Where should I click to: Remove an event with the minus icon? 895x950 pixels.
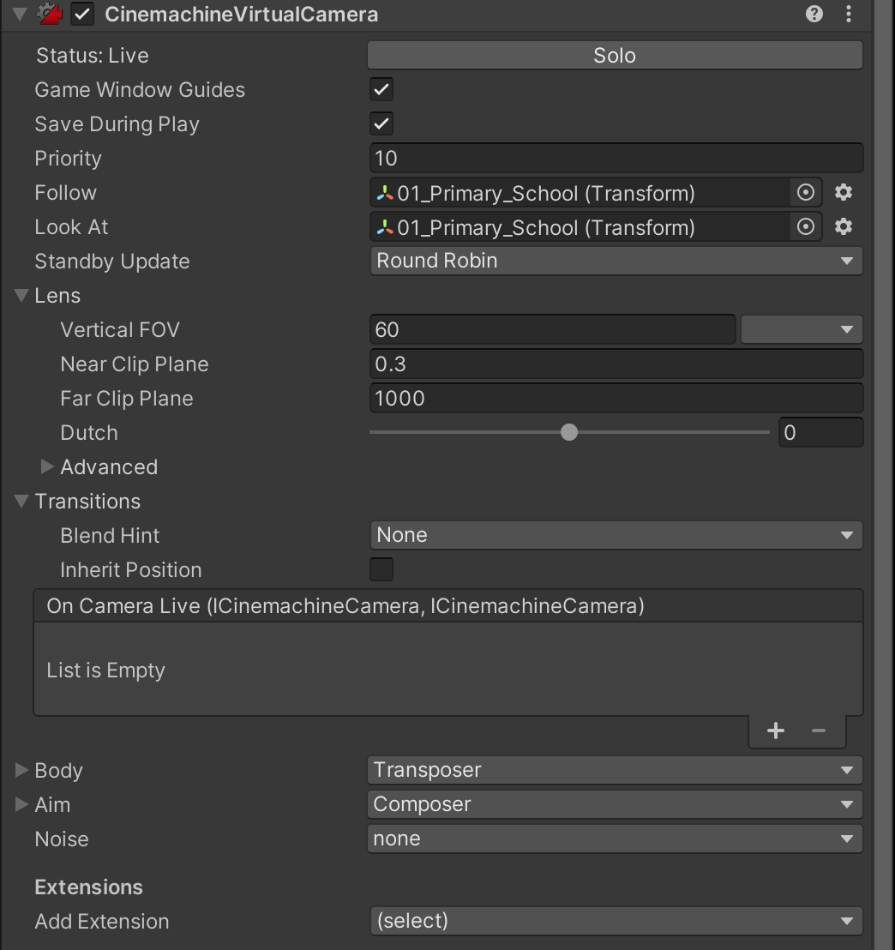click(x=819, y=731)
